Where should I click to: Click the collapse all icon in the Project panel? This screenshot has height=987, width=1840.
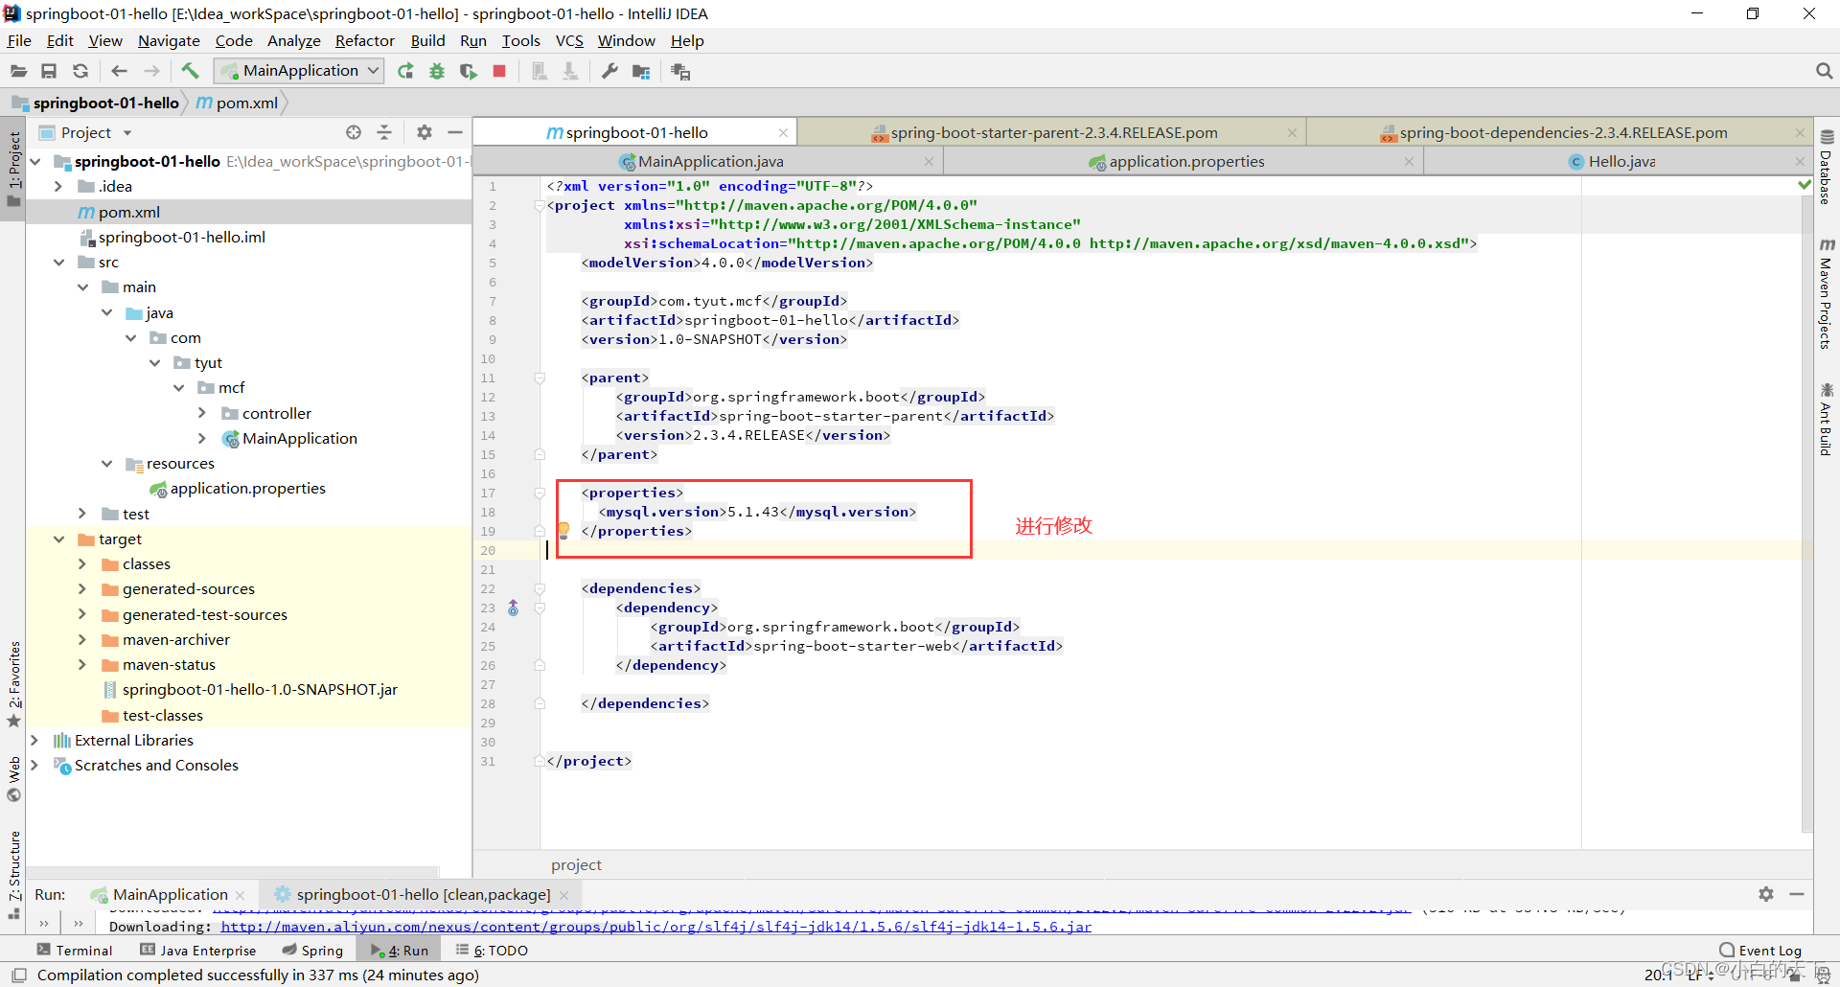(384, 132)
